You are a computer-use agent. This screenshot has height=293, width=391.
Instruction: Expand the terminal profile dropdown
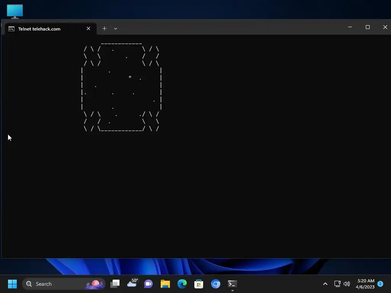(115, 29)
